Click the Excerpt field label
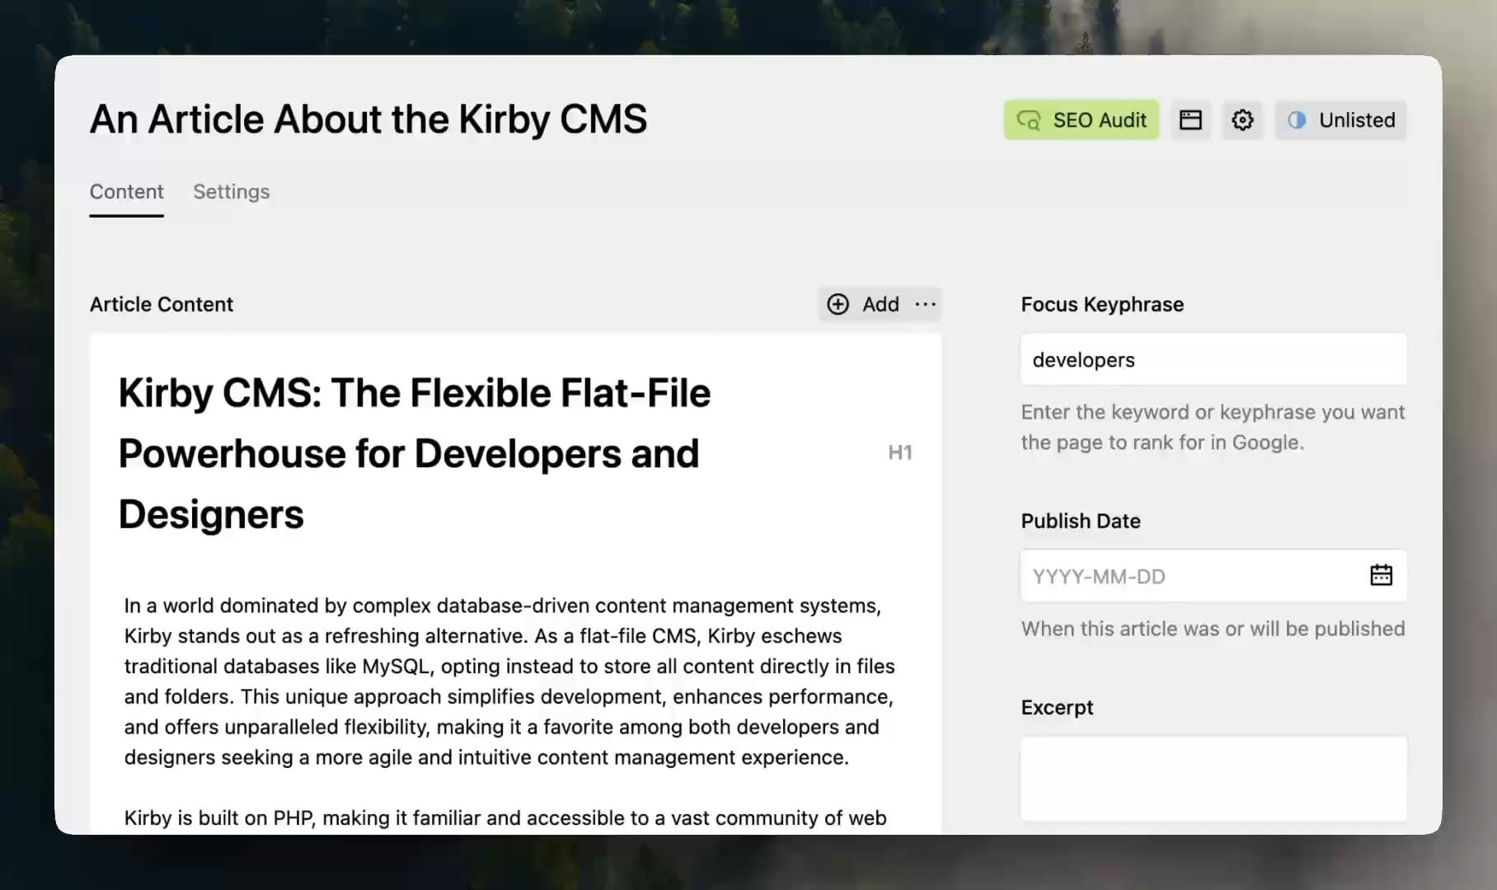Viewport: 1497px width, 890px height. [1057, 707]
